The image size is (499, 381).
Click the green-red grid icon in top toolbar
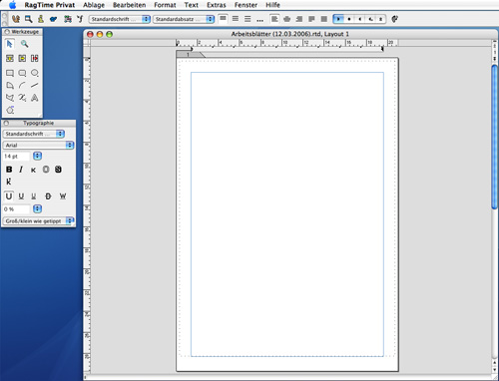(68, 19)
